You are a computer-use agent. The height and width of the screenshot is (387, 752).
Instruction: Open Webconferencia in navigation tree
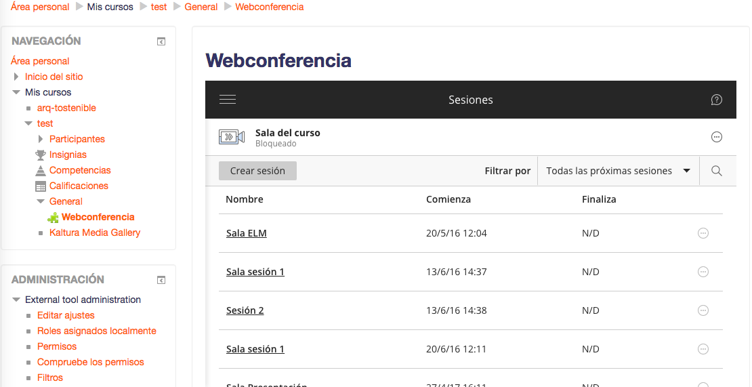click(98, 218)
